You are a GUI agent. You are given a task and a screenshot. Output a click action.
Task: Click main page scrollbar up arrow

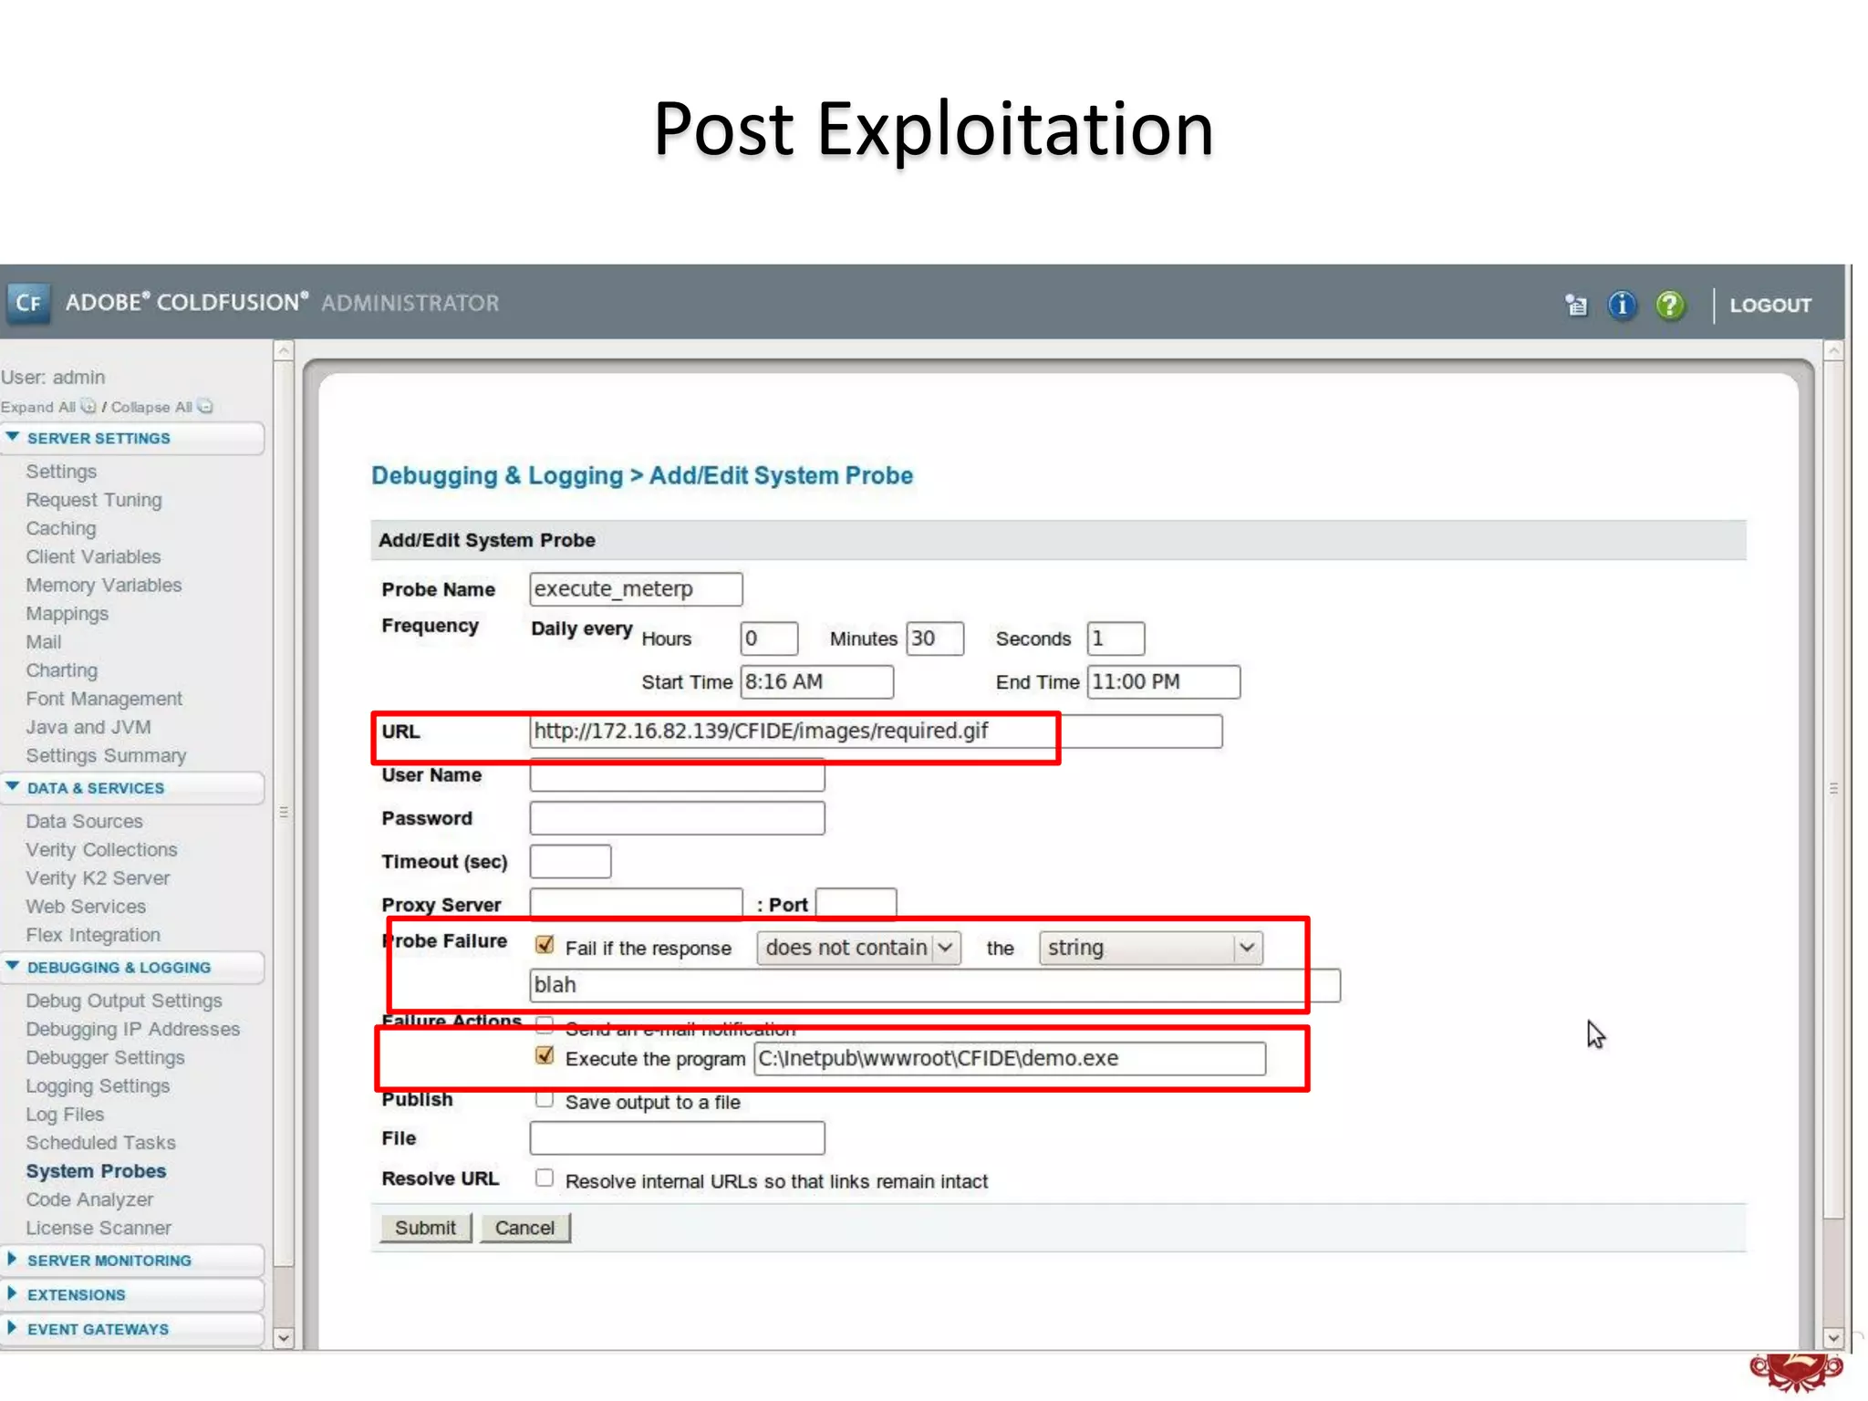point(1833,350)
